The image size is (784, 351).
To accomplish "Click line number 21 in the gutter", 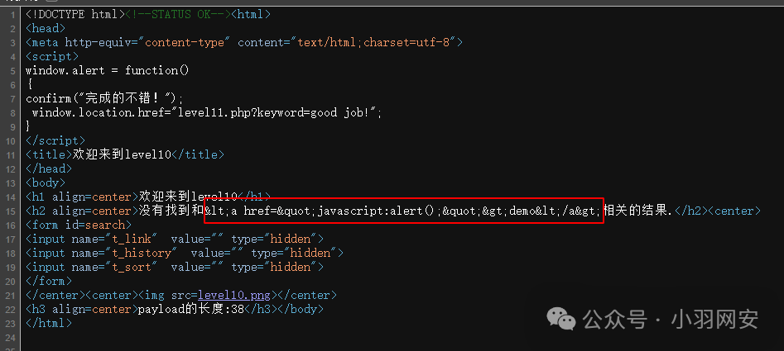I will (x=11, y=295).
